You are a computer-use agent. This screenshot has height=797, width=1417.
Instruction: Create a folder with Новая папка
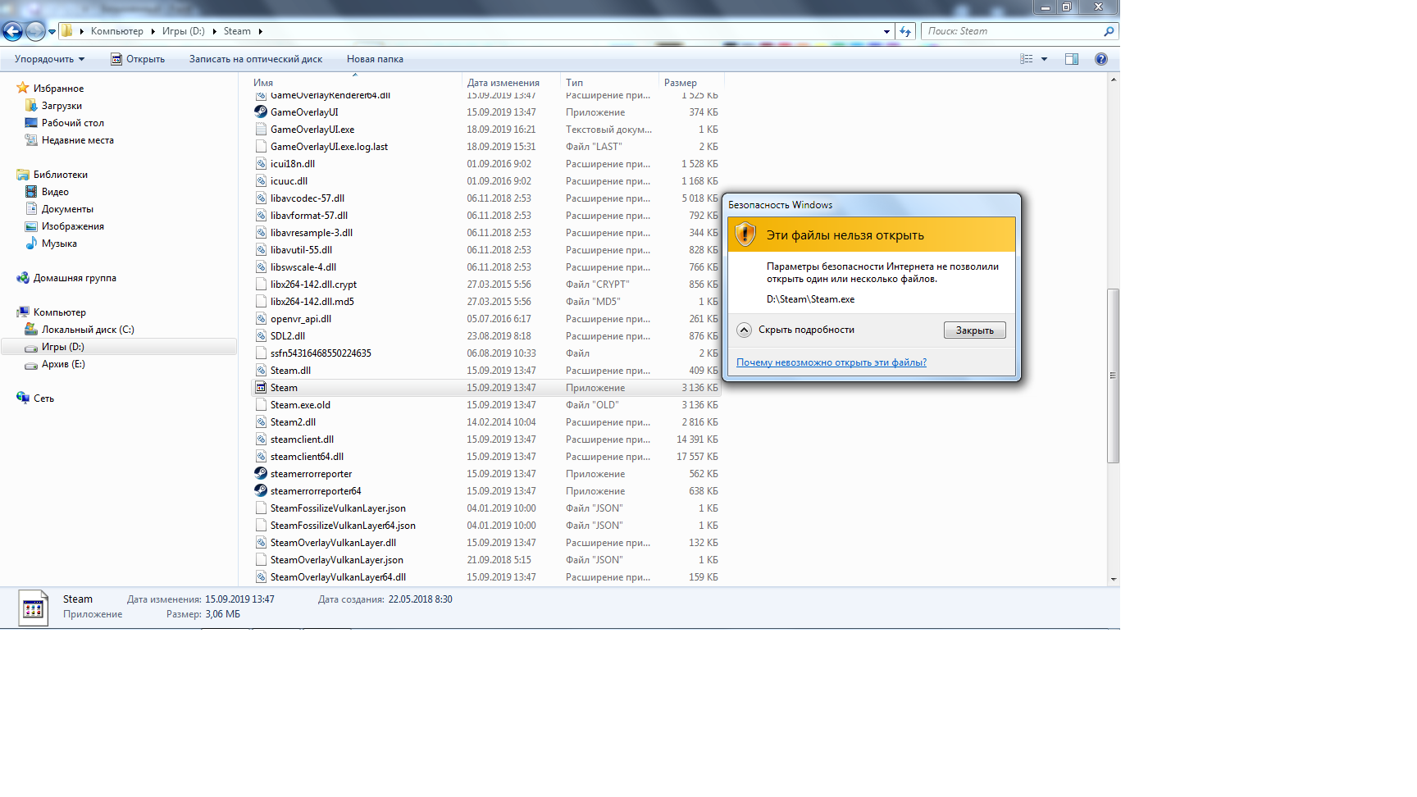375,59
